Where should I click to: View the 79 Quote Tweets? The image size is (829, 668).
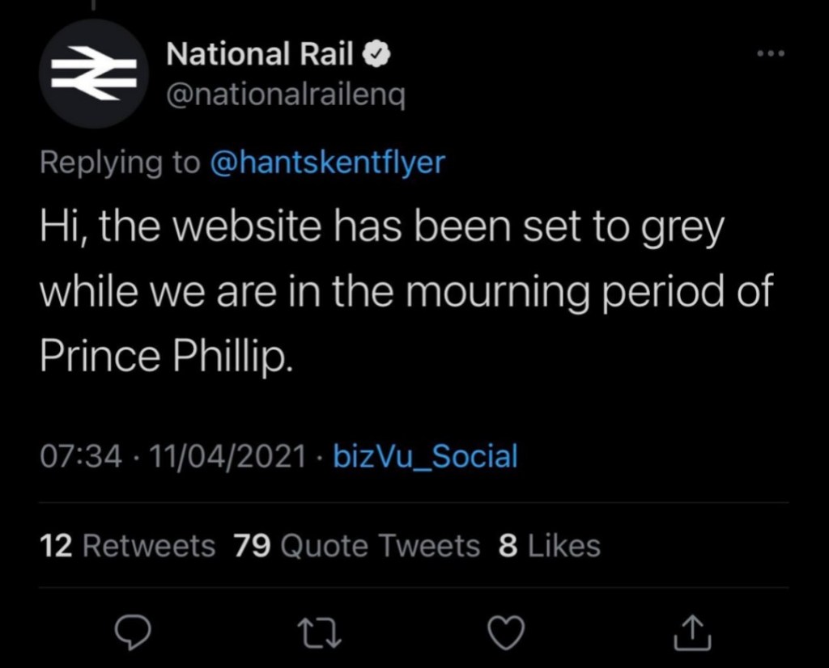(x=357, y=546)
